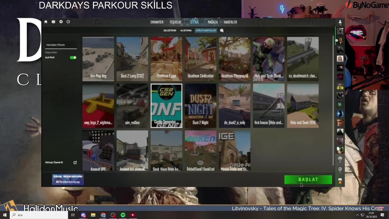Screen dimensions: 389x219
Task: Select the cs_deathmatch_clas... map
Action: pos(303,59)
